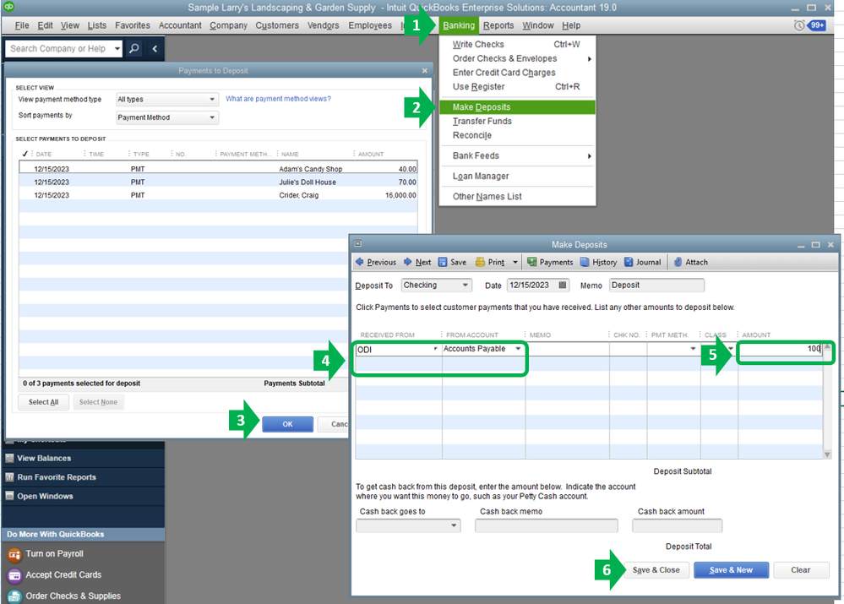Click the Clear button
844x604 pixels.
click(800, 570)
